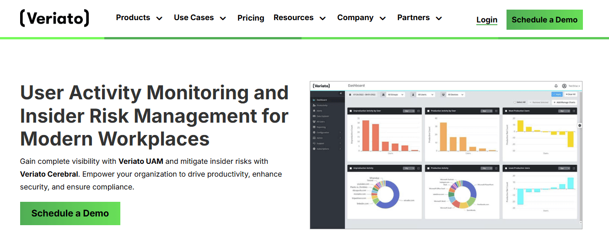This screenshot has height=243, width=609.
Task: Tick the Productive Activity by User checkbox
Action: pyautogui.click(x=428, y=111)
